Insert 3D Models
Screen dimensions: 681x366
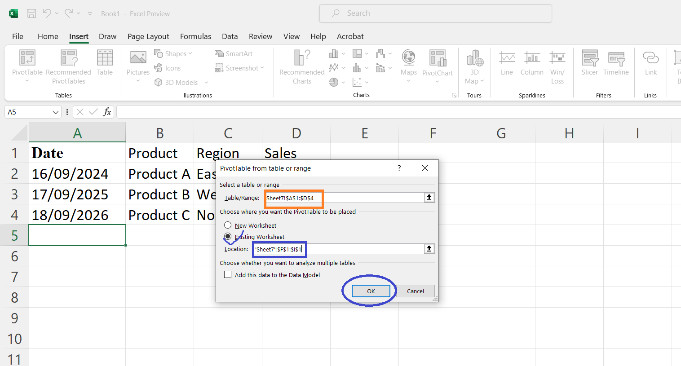pos(176,83)
